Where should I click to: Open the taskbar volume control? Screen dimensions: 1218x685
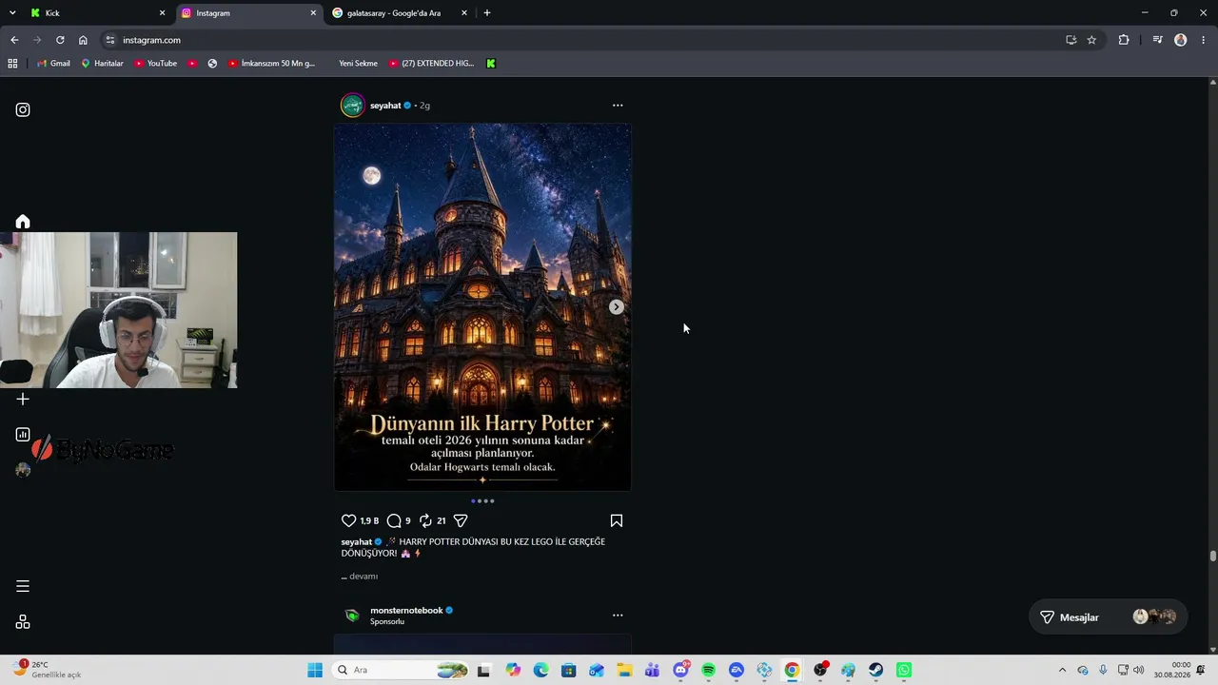(x=1139, y=670)
